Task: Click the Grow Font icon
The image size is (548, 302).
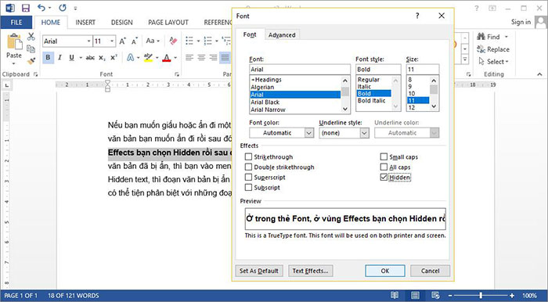Action: pos(122,41)
